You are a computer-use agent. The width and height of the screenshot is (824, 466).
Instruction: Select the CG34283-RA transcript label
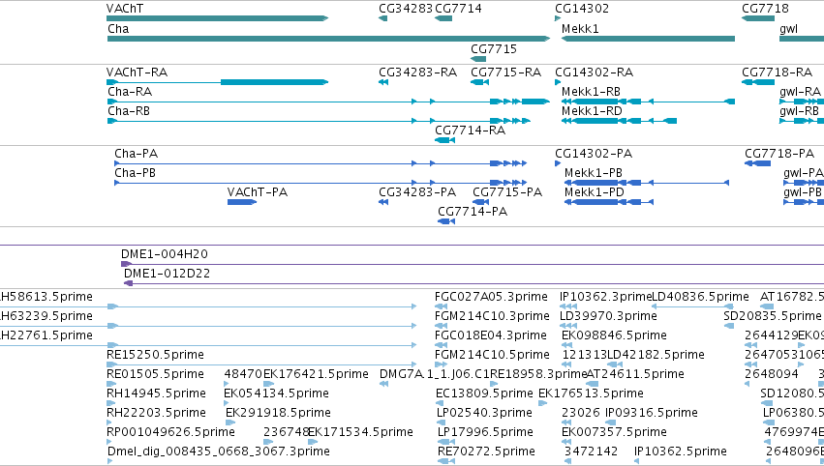click(417, 72)
